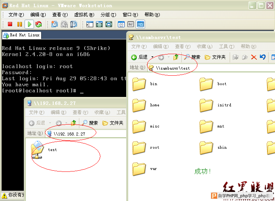Open back history dropdown in sambasvr window

point(152,57)
